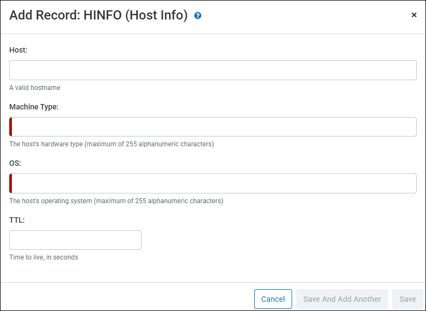Viewport: 426px width, 311px height.
Task: Click the "OS:" label text
Action: click(x=15, y=163)
